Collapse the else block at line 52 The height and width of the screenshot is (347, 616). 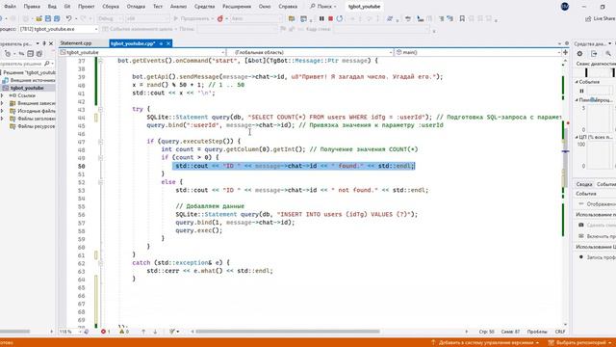pyautogui.click(x=100, y=182)
